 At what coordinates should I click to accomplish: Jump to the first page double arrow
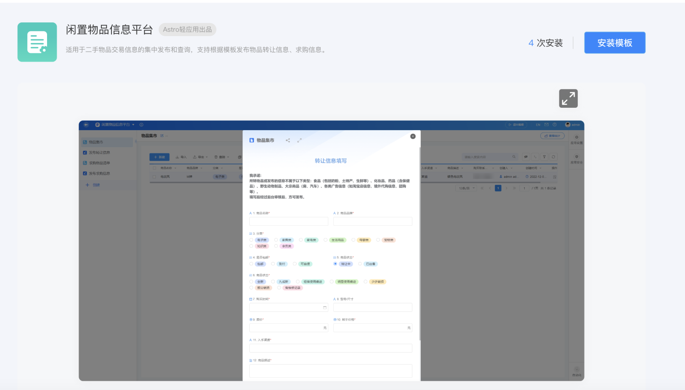click(x=482, y=188)
